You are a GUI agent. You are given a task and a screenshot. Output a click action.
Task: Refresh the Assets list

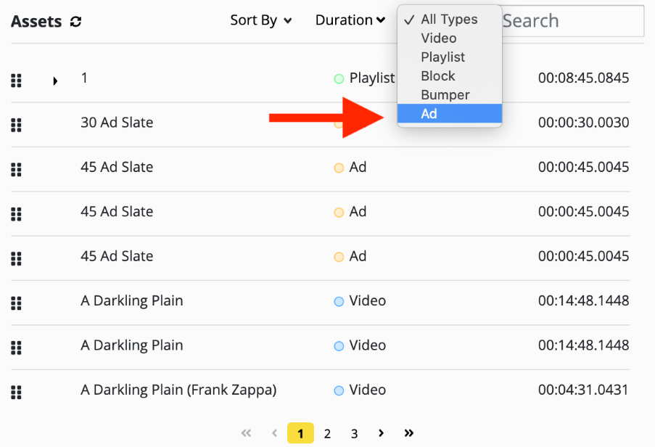[75, 21]
